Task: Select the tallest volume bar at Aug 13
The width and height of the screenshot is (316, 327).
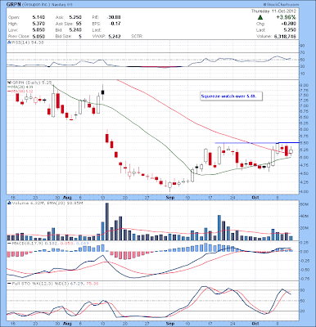Action: point(107,222)
